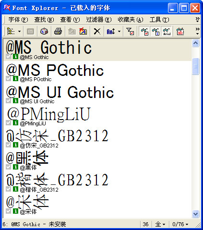Check the box for @MS Gothic
The width and height of the screenshot is (203, 230).
tap(8, 57)
